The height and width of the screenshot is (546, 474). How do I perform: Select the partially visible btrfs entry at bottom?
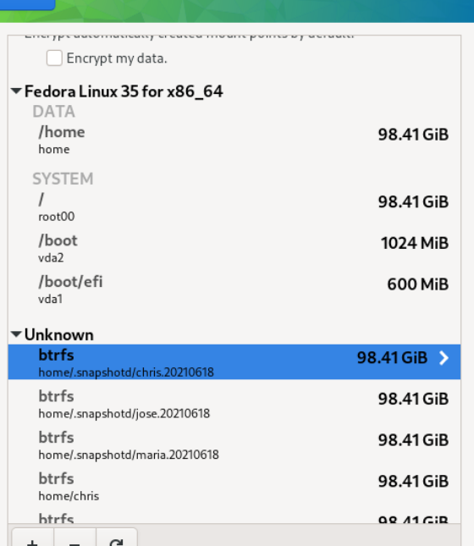click(234, 517)
